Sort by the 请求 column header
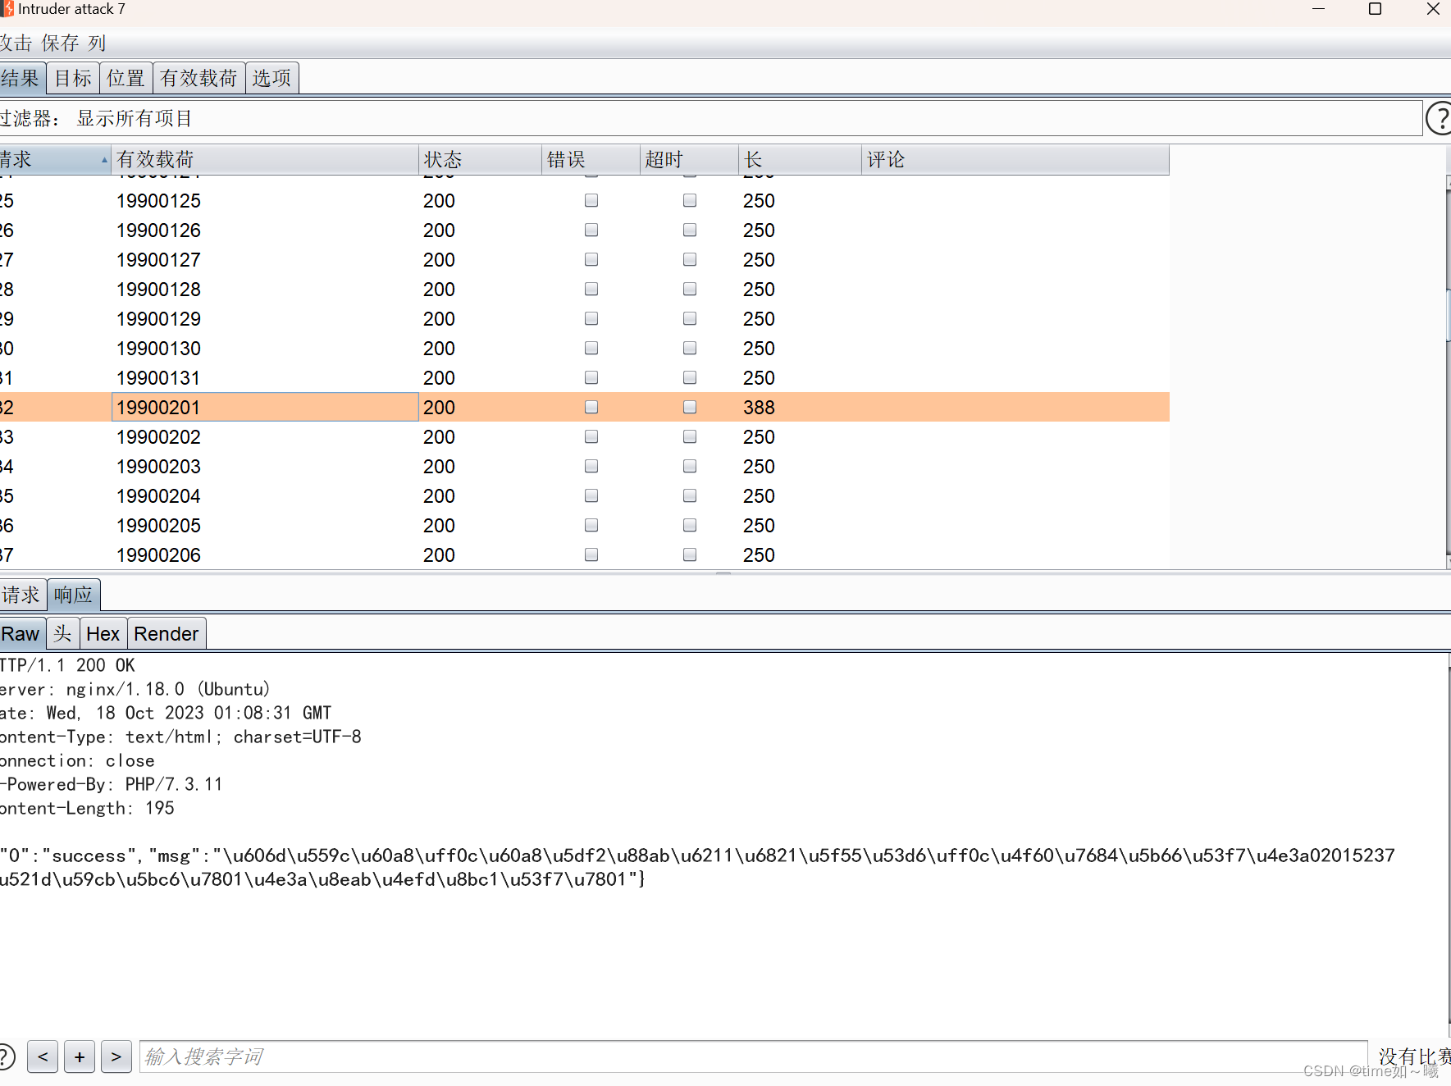 [x=55, y=159]
